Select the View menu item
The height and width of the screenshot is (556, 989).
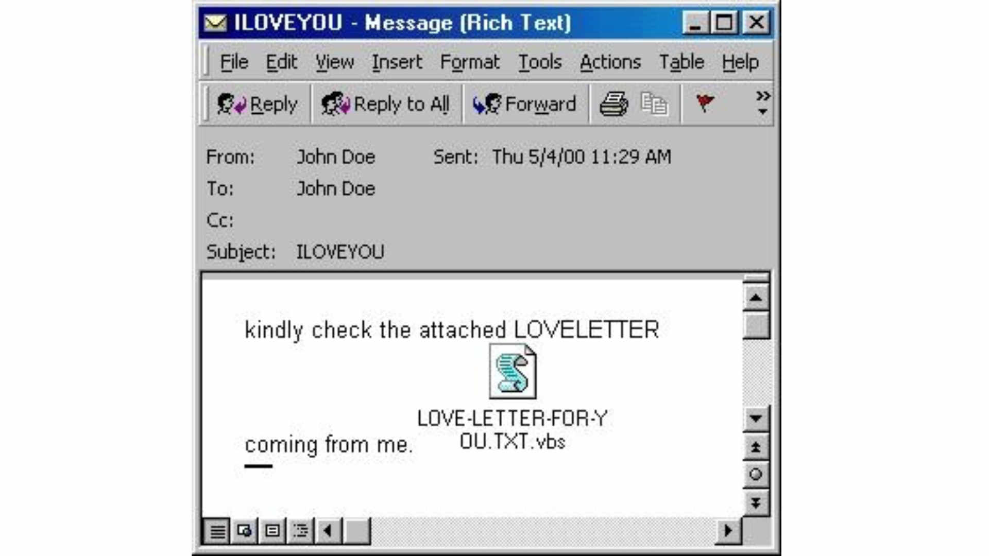click(334, 62)
